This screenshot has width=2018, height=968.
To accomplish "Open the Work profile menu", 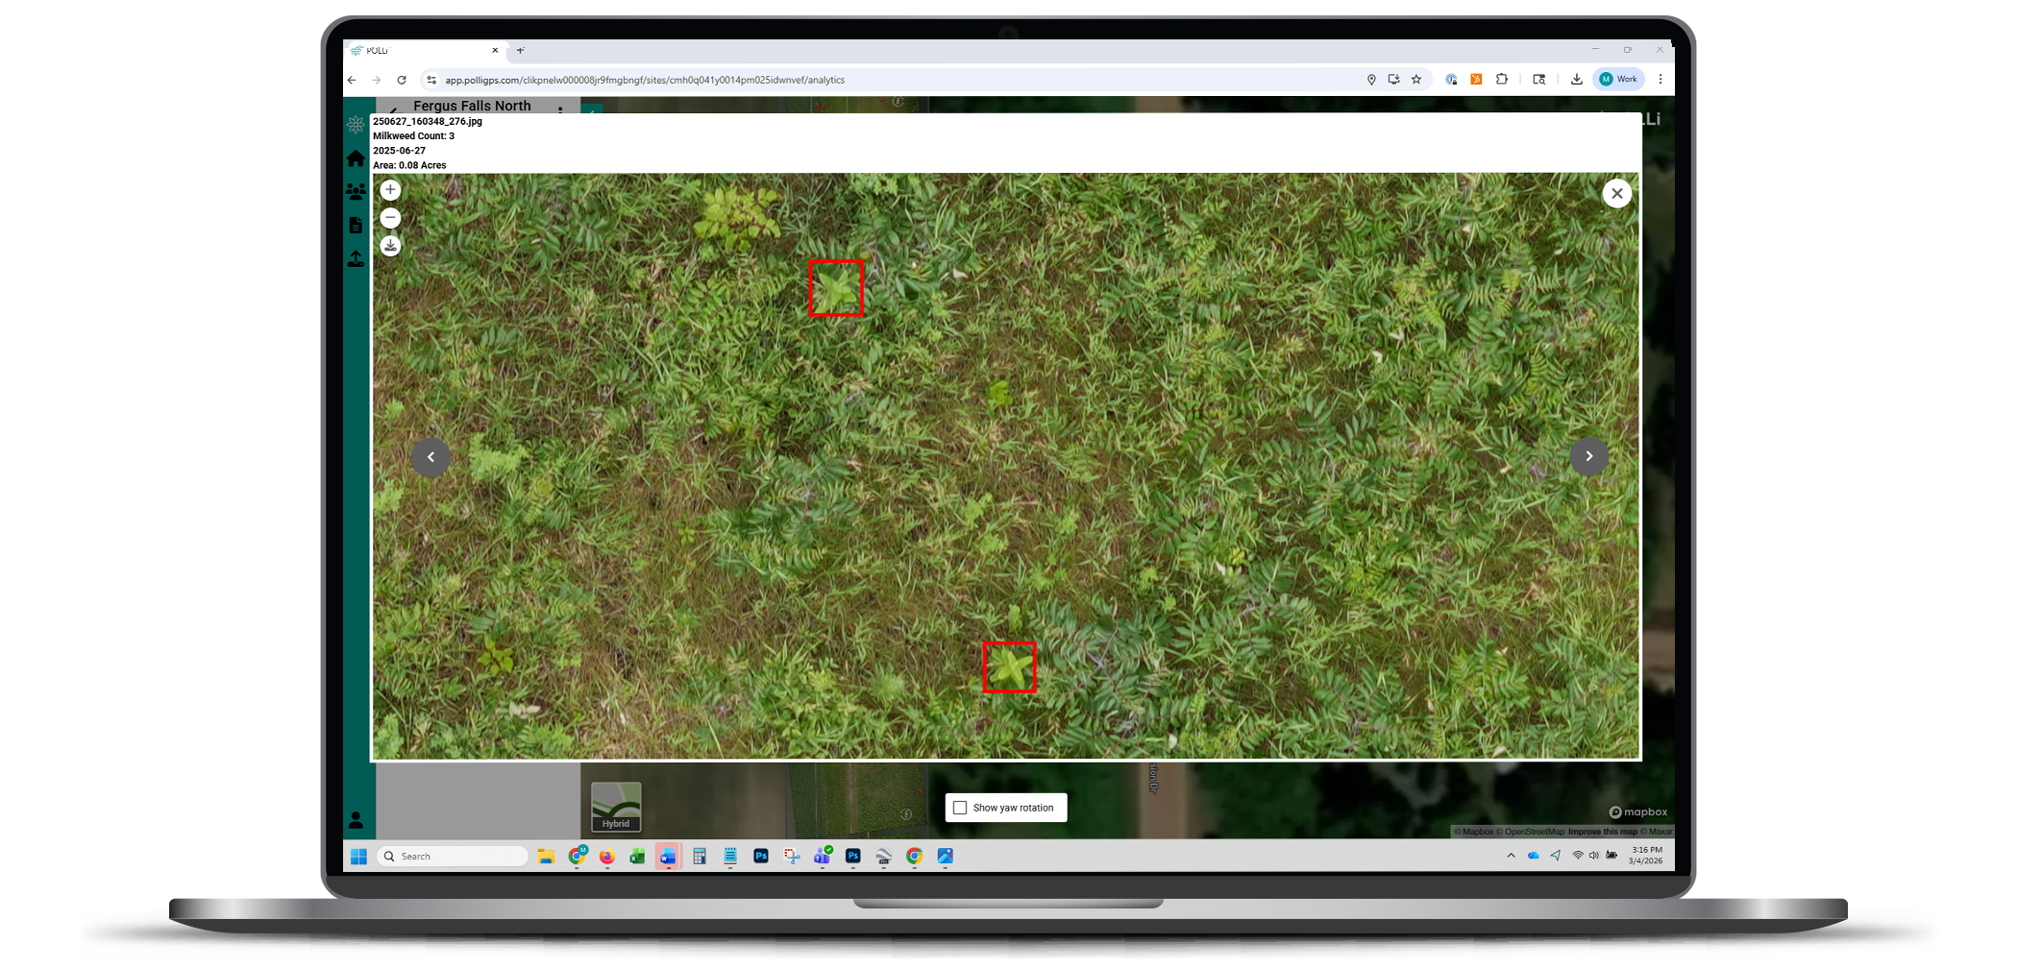I will (x=1619, y=80).
